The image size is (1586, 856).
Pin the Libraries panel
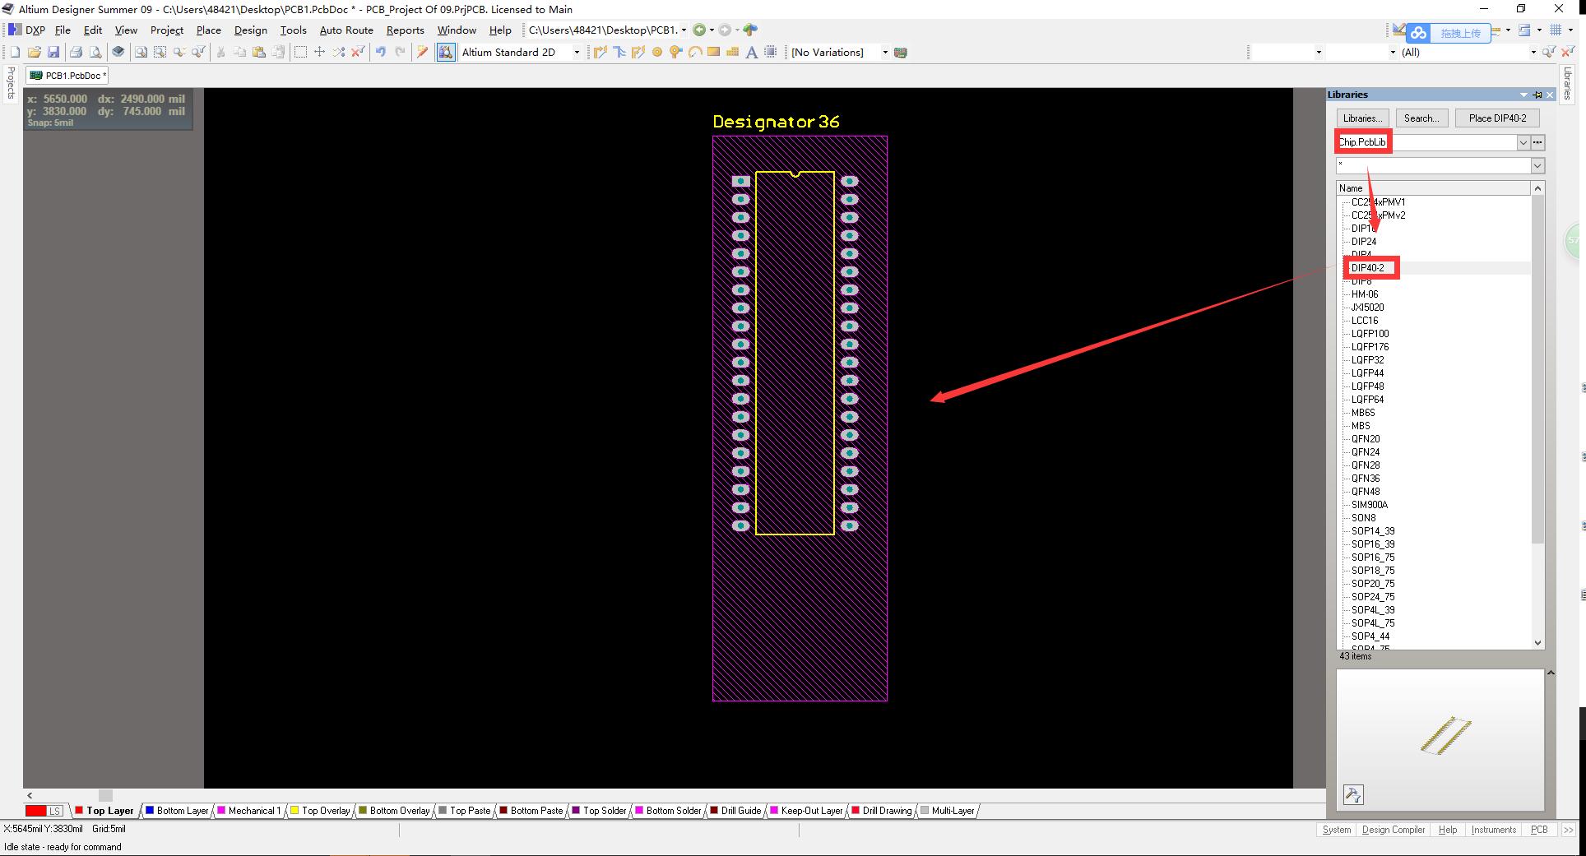[x=1537, y=95]
